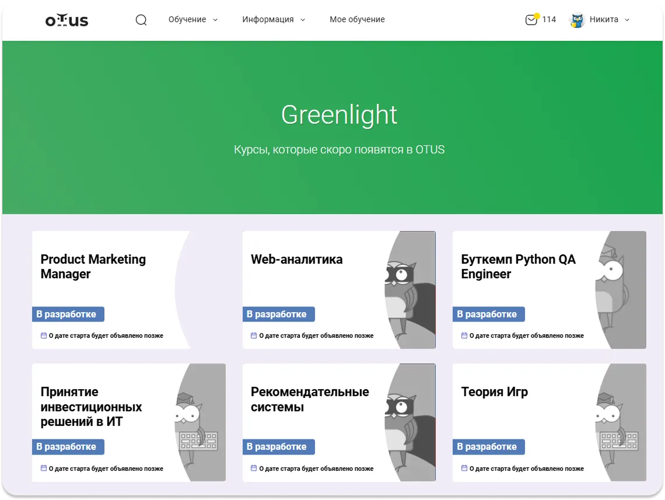Click В разработке badge on Буткемп Python QA
The width and height of the screenshot is (665, 500).
click(489, 314)
